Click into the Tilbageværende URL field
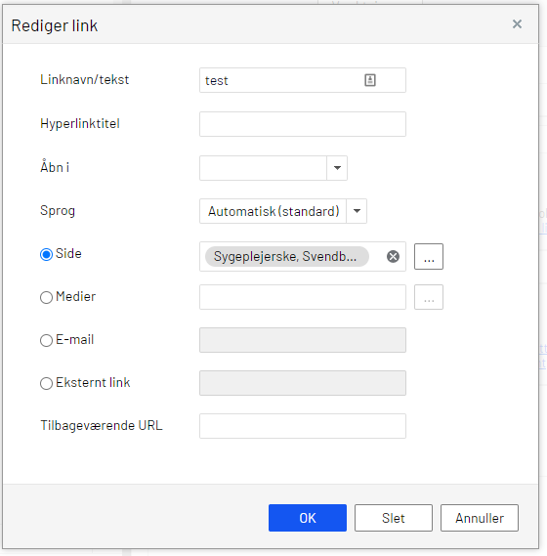 tap(303, 426)
